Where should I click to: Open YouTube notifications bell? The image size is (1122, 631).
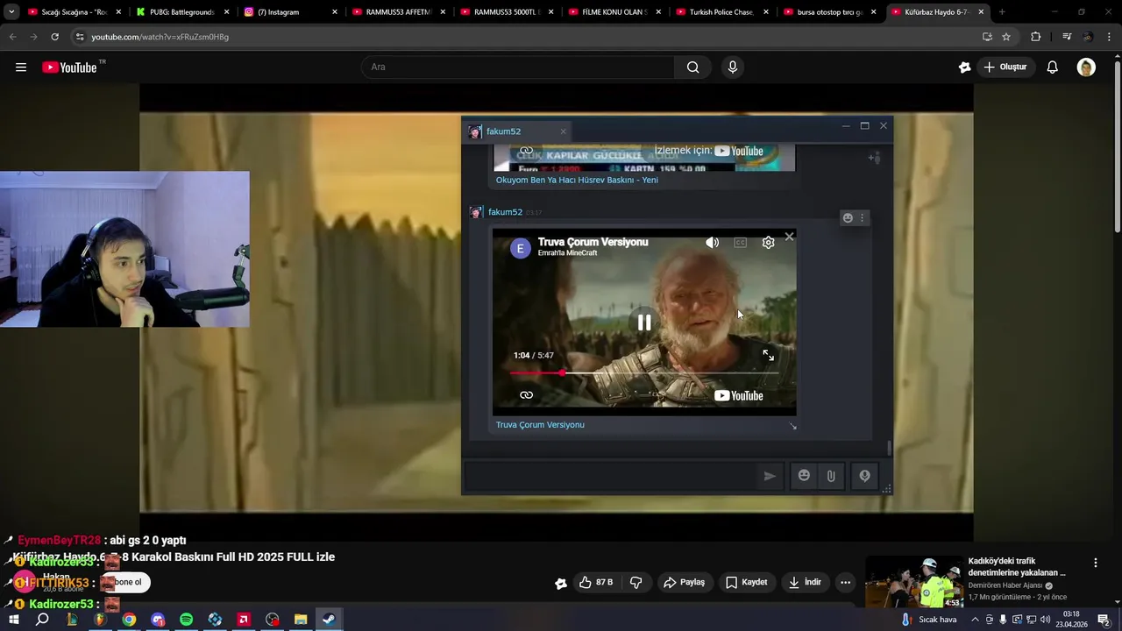point(1052,67)
